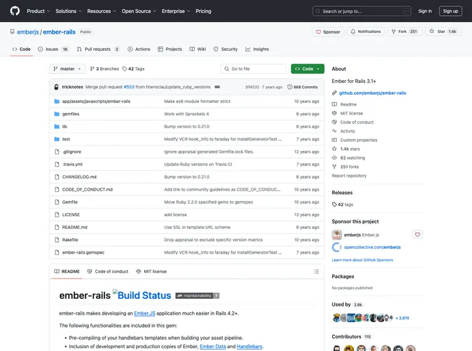
Task: Open opencollective.com/emberjs link
Action: (372, 247)
